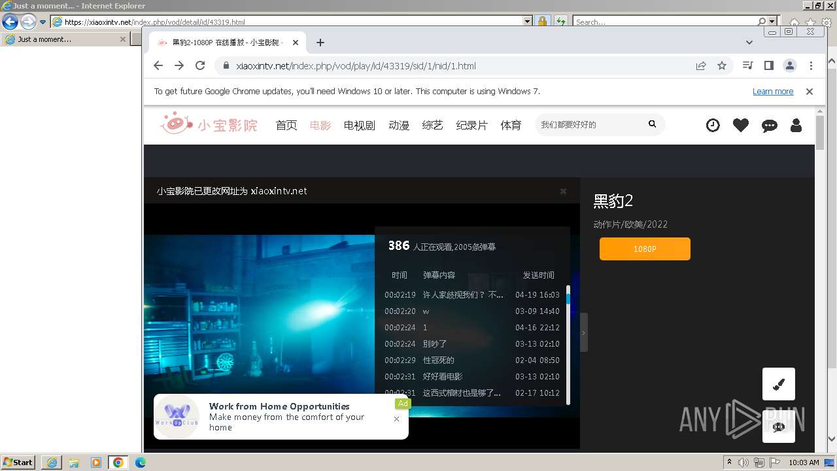Focus the site search box

tap(590, 124)
